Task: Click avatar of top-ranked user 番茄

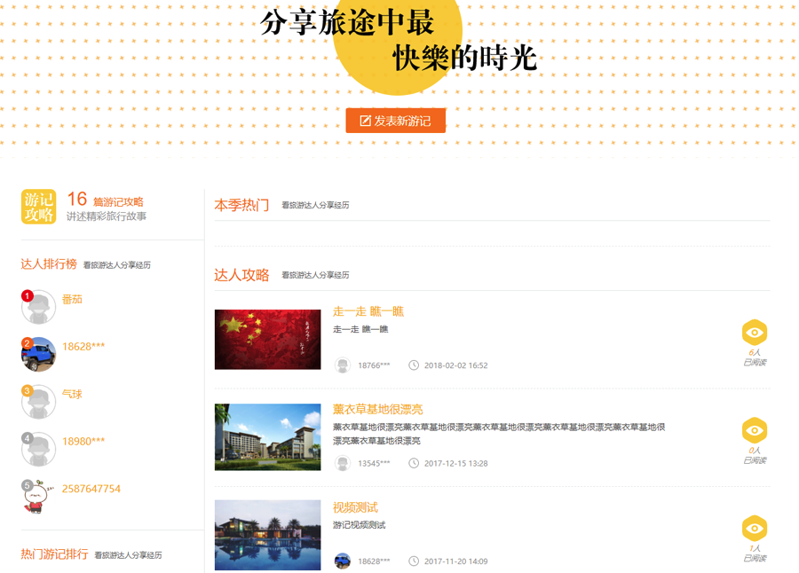Action: (38, 307)
